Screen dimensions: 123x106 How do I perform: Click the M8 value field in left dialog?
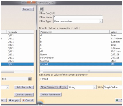(15, 79)
